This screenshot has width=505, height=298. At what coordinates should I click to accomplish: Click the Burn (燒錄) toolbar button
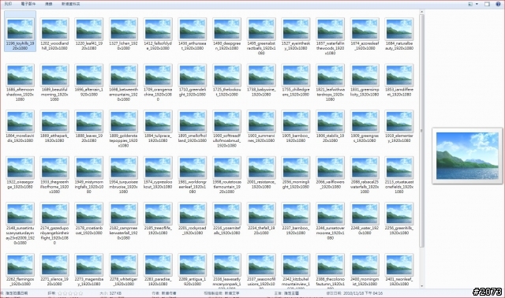[x=49, y=4]
